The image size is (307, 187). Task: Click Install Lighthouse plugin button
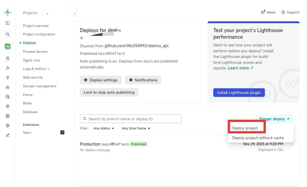[x=239, y=93]
